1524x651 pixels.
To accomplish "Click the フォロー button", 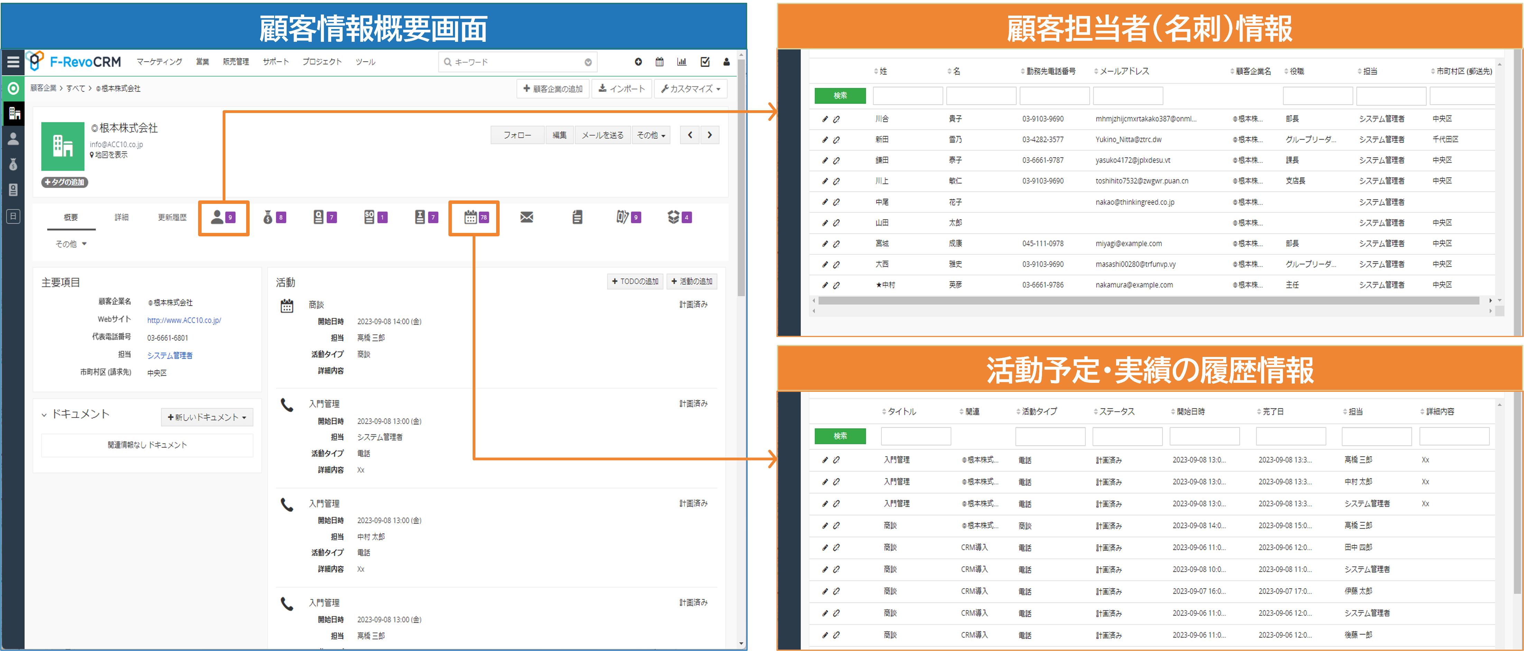I will pos(517,135).
